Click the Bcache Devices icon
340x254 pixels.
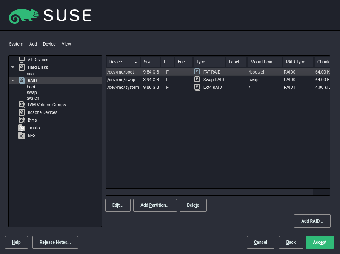tap(22, 112)
